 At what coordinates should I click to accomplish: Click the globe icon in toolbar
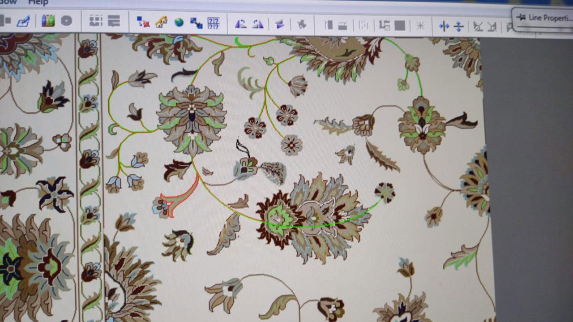coord(179,22)
